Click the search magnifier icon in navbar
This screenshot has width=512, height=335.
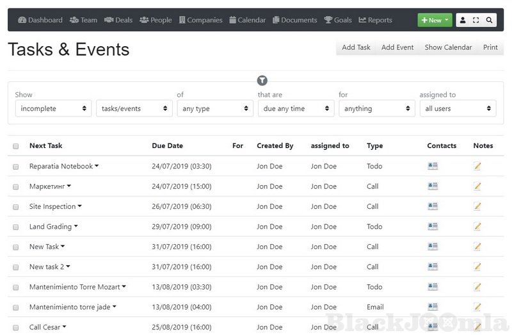point(490,20)
